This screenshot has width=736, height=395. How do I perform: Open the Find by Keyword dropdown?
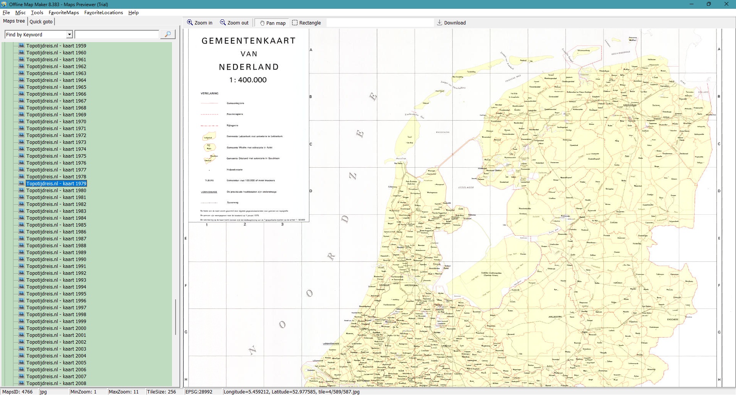click(x=69, y=34)
